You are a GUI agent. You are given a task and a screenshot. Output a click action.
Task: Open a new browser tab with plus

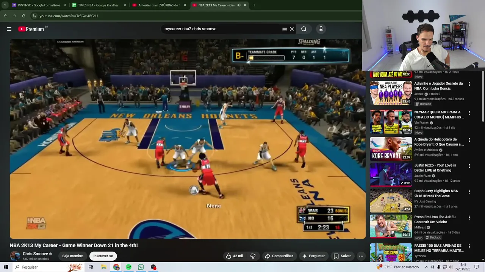pyautogui.click(x=254, y=5)
